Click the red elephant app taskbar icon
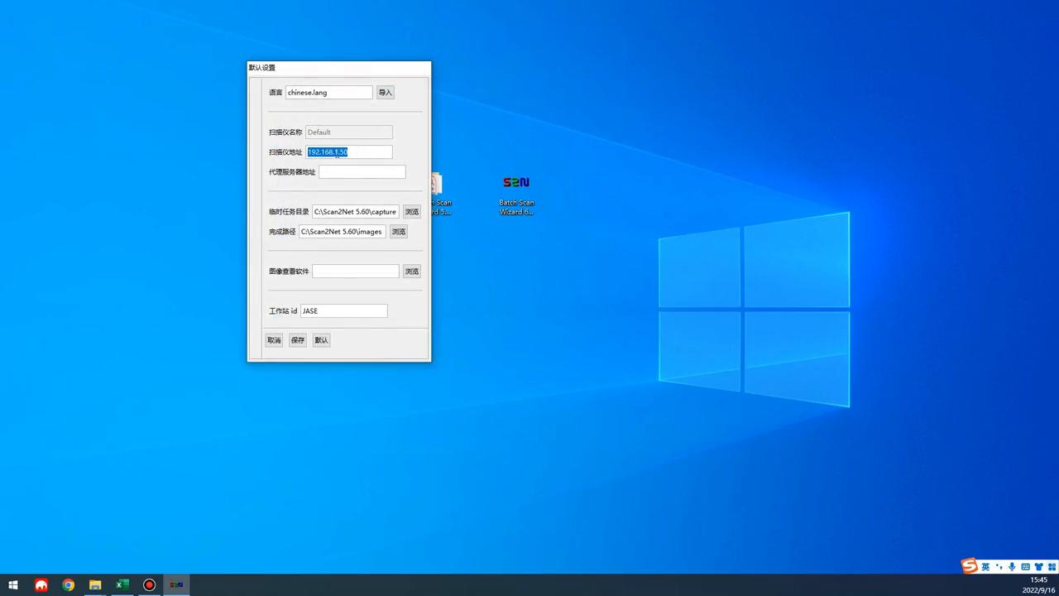 pyautogui.click(x=41, y=585)
